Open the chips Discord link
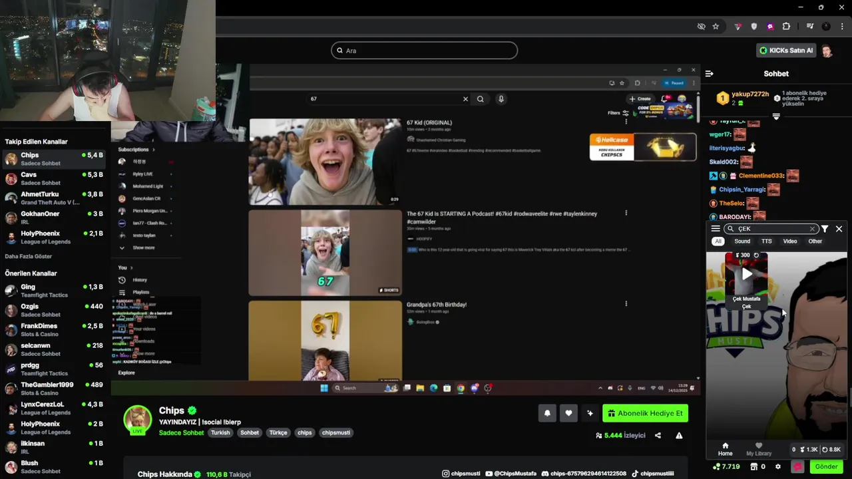 [584, 474]
